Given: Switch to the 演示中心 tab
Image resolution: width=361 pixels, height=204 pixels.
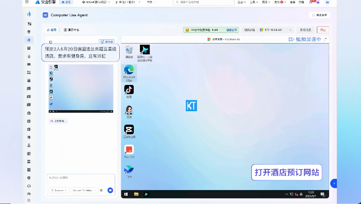Looking at the screenshot, I should pyautogui.click(x=72, y=30).
